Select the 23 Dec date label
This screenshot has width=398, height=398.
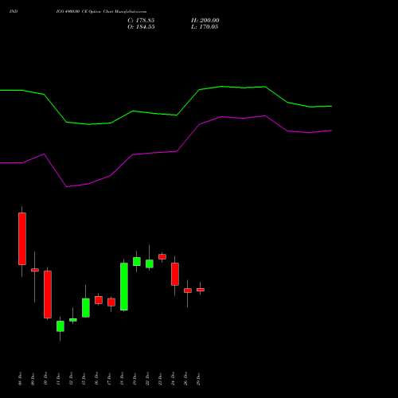click(161, 379)
